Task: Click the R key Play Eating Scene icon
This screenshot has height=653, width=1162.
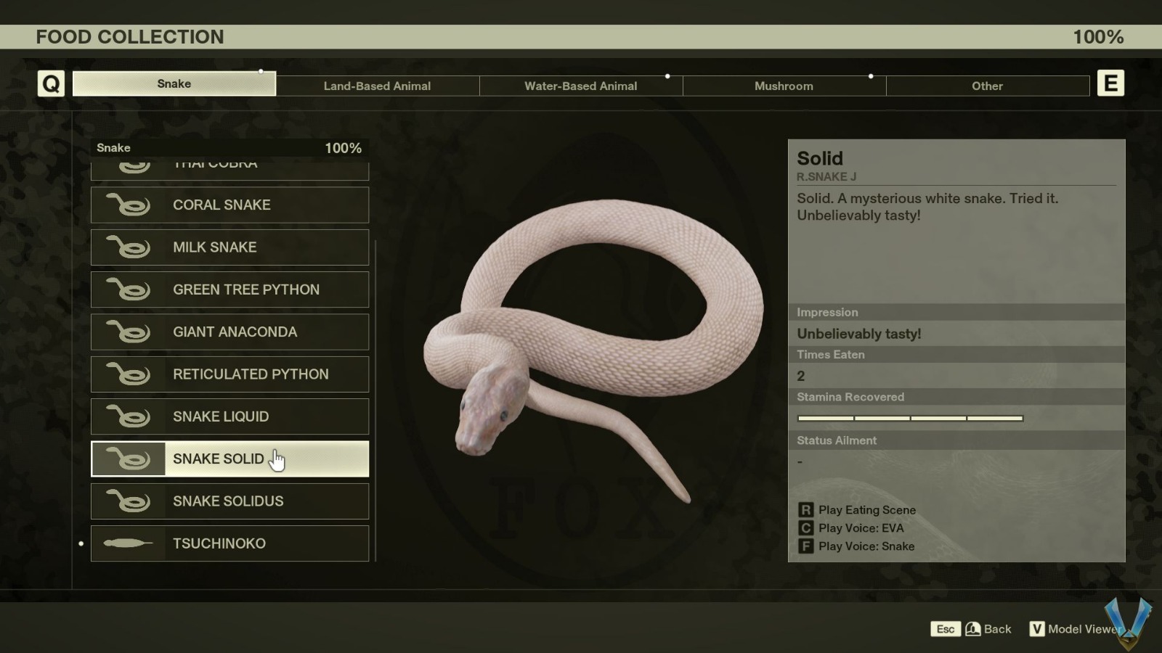Action: click(x=805, y=510)
